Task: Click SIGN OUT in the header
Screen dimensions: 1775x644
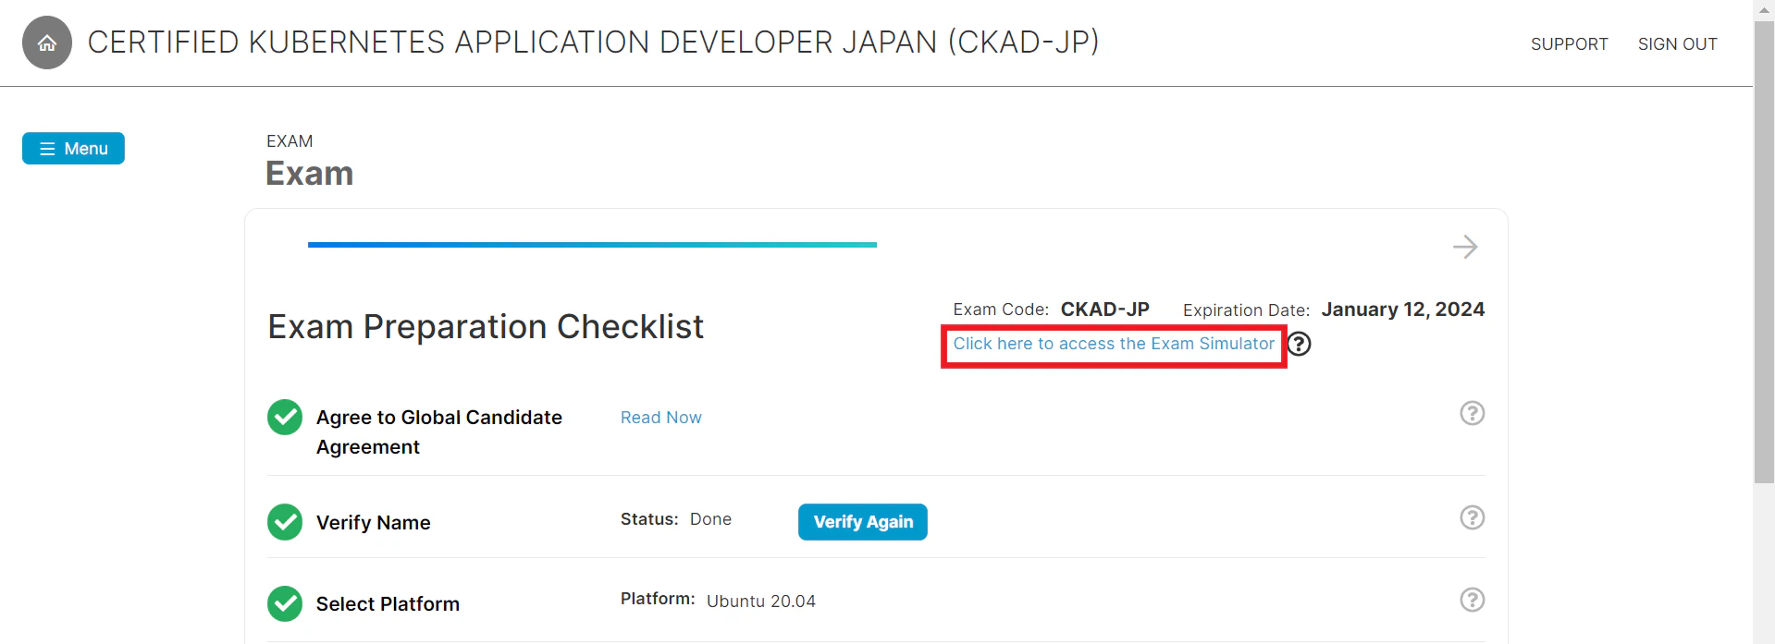Action: [x=1677, y=44]
